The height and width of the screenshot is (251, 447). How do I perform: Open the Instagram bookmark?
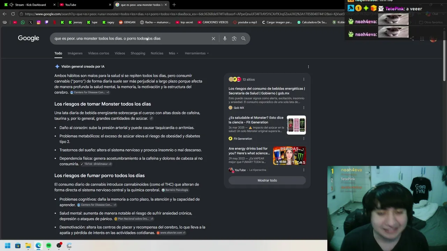click(38, 22)
